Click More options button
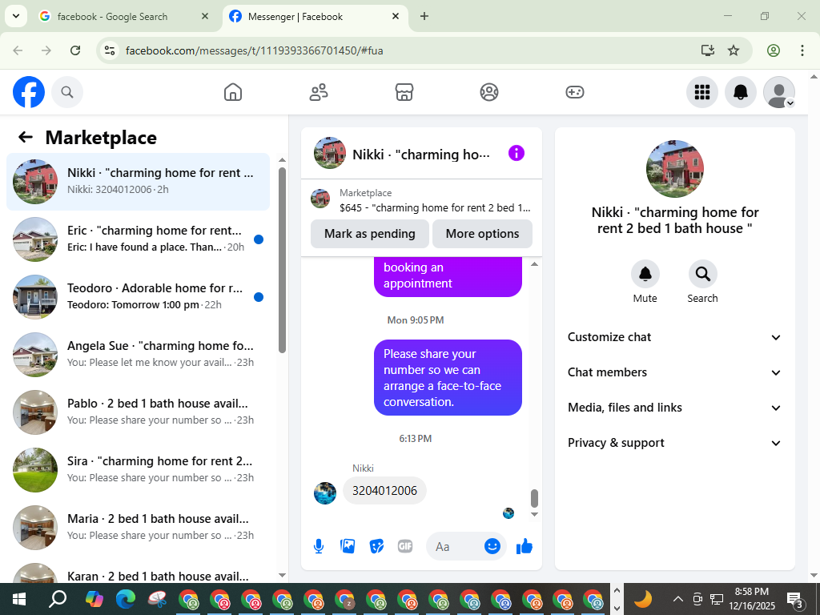 482,234
